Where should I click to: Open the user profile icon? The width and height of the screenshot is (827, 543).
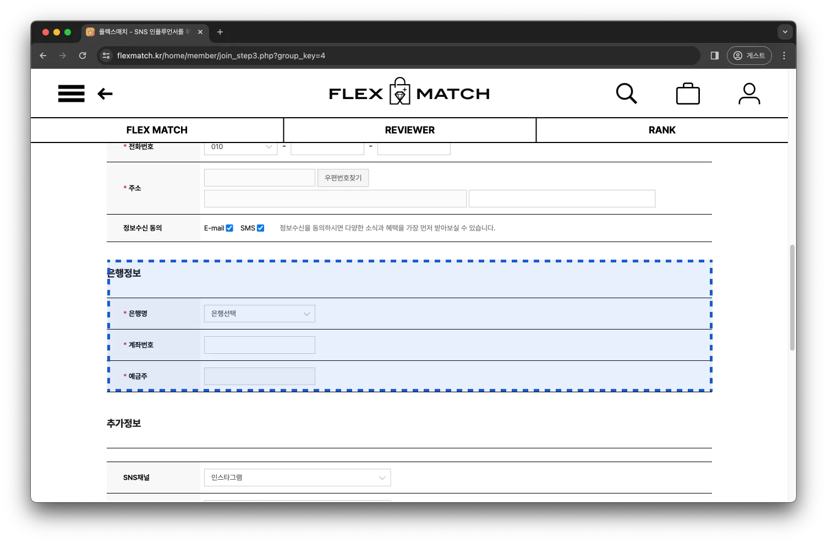coord(749,94)
